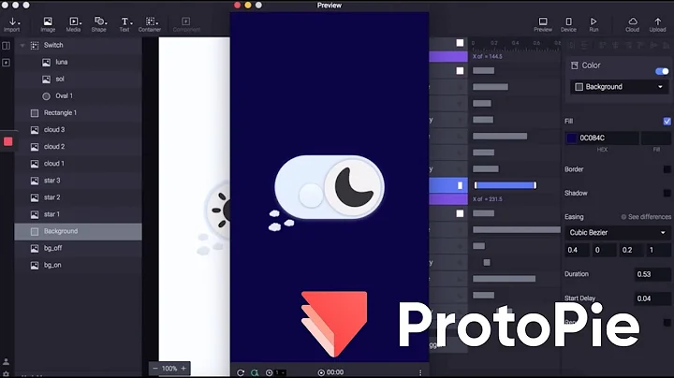Viewport: 674px width, 378px height.
Task: Select the star 2 layer
Action: pyautogui.click(x=79, y=197)
